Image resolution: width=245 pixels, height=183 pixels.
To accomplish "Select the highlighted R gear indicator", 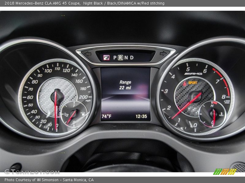I will point(120,58).
